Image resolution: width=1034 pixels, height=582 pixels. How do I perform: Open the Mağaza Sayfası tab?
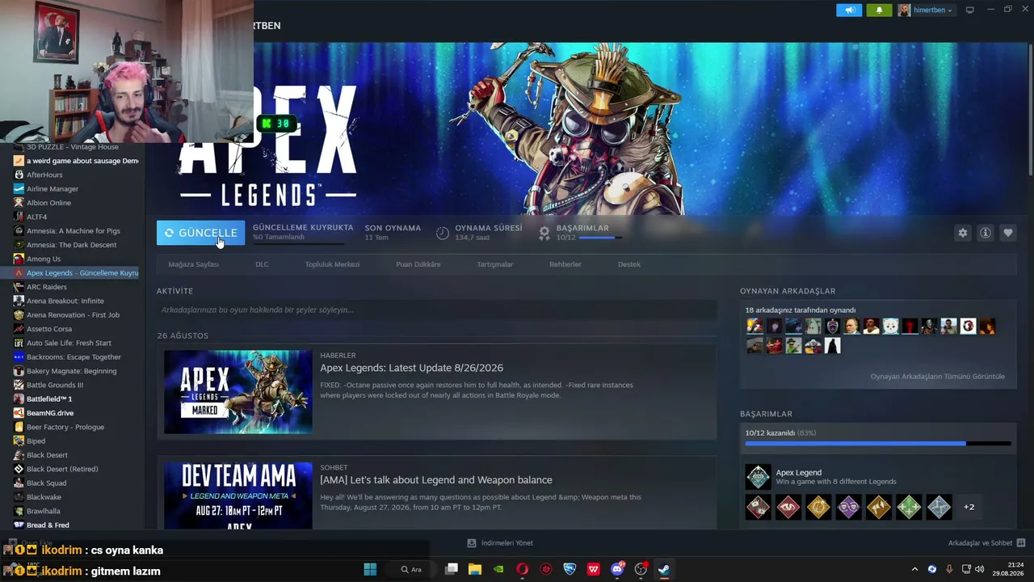point(193,264)
